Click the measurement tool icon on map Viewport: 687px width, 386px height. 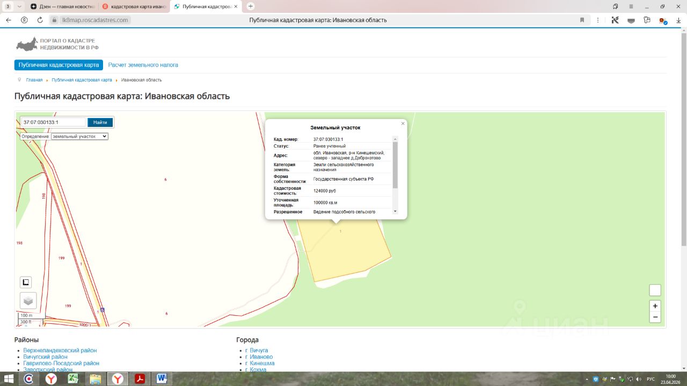[26, 283]
